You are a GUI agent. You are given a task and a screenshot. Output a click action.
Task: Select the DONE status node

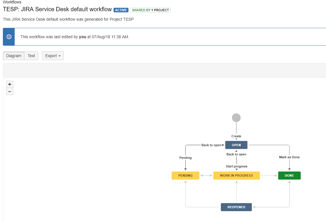289,175
